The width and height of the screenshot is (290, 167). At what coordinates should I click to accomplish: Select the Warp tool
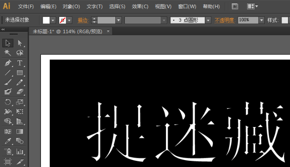coord(7,111)
